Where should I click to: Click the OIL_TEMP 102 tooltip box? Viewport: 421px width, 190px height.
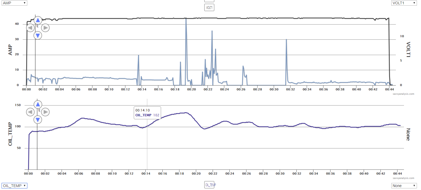coord(147,113)
